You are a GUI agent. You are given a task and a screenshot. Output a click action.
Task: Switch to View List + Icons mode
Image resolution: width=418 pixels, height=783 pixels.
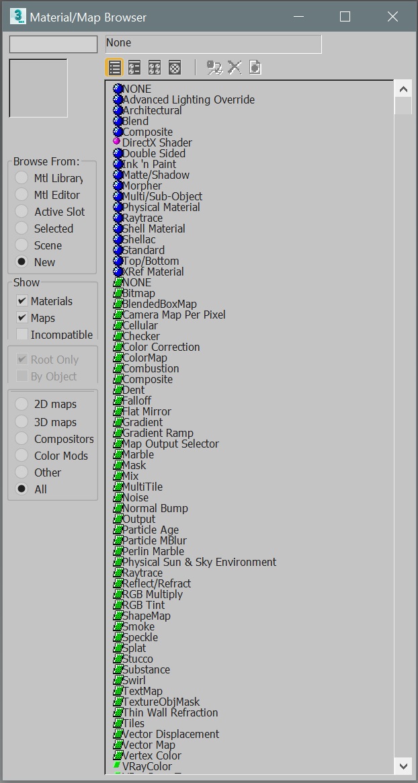pyautogui.click(x=134, y=67)
